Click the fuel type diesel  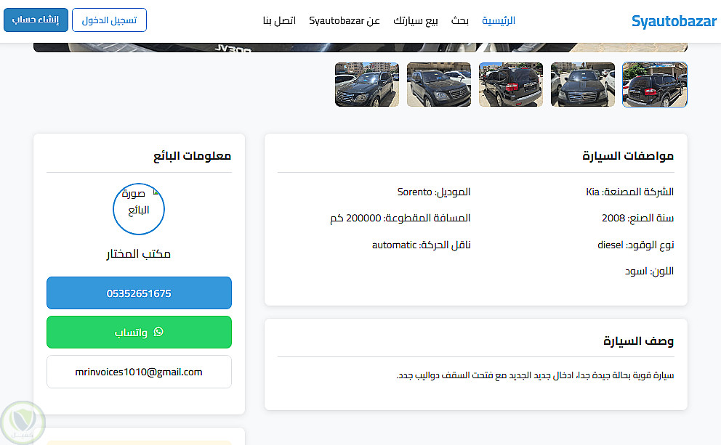(x=611, y=245)
